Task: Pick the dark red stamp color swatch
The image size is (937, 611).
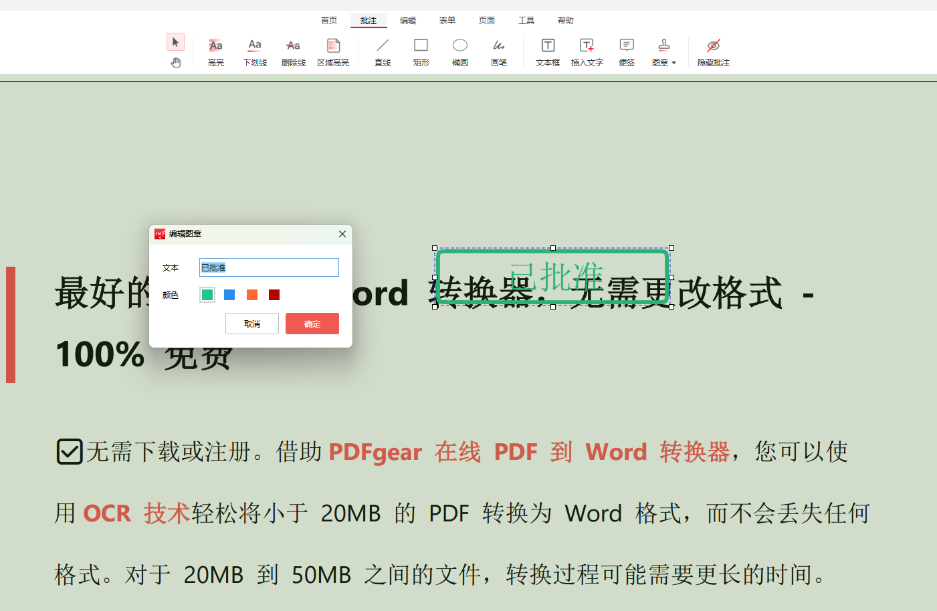Action: click(x=274, y=295)
